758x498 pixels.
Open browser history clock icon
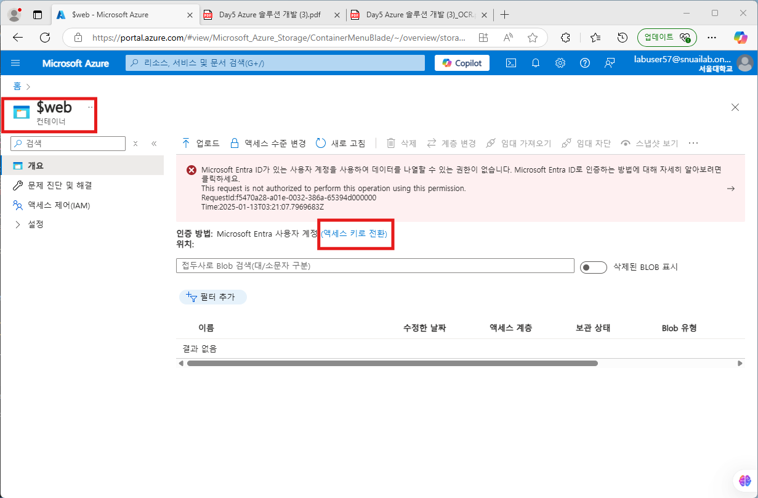coord(623,38)
